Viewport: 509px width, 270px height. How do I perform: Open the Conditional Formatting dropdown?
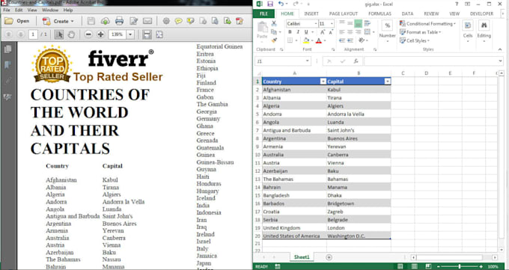coord(428,24)
